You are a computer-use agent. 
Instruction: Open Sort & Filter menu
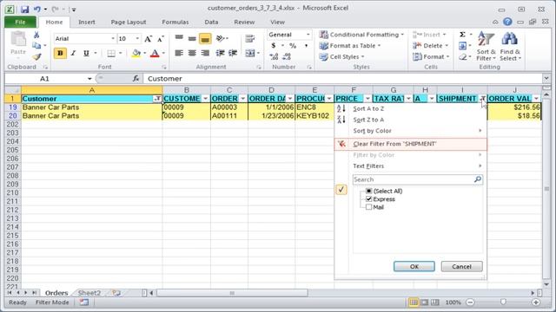[x=486, y=47]
